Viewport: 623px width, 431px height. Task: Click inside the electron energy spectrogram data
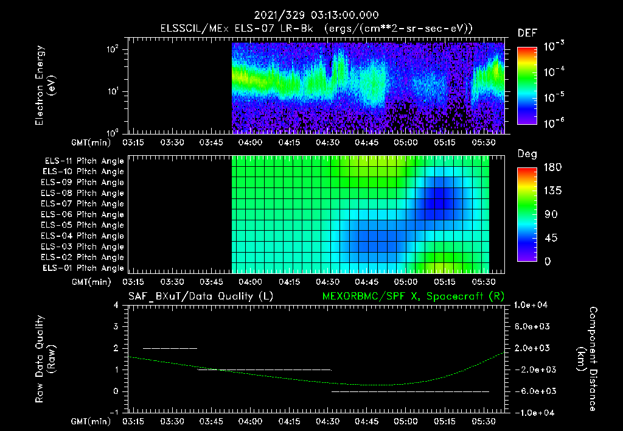(x=368, y=88)
